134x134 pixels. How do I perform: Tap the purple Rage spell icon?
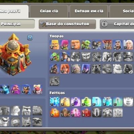(76, 102)
